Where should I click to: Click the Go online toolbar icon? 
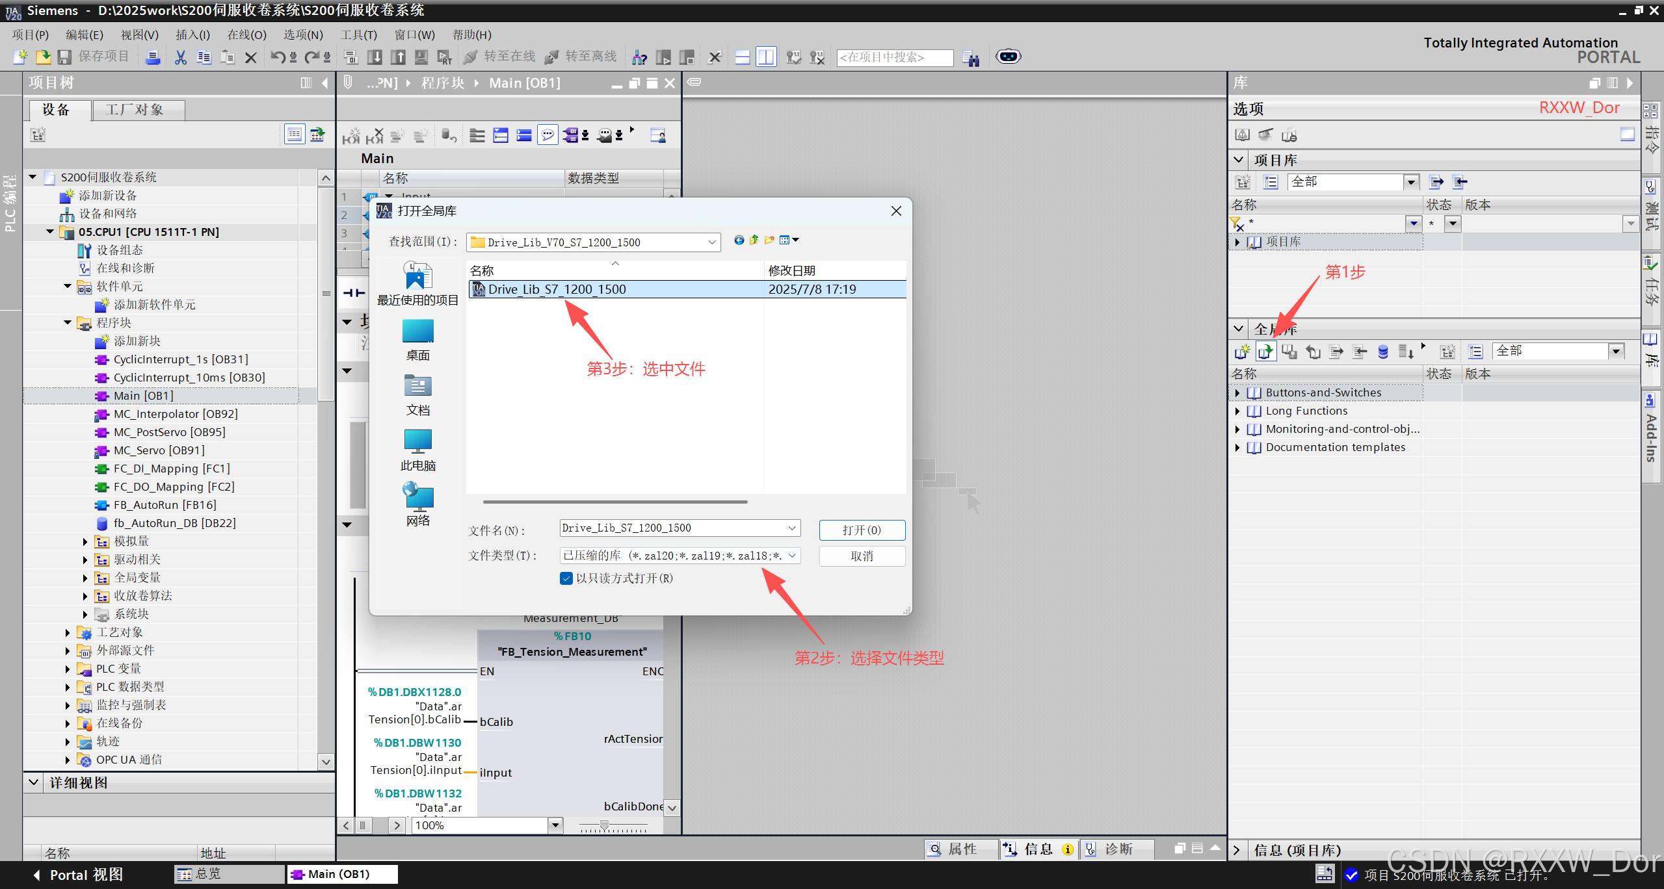coord(471,57)
